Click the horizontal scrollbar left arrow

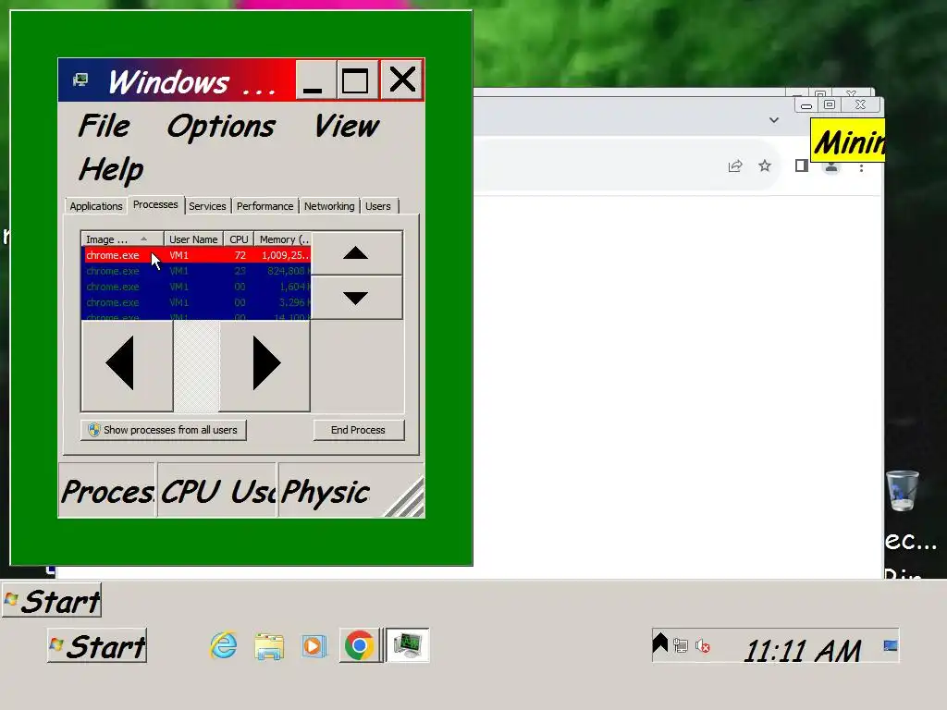(x=127, y=364)
